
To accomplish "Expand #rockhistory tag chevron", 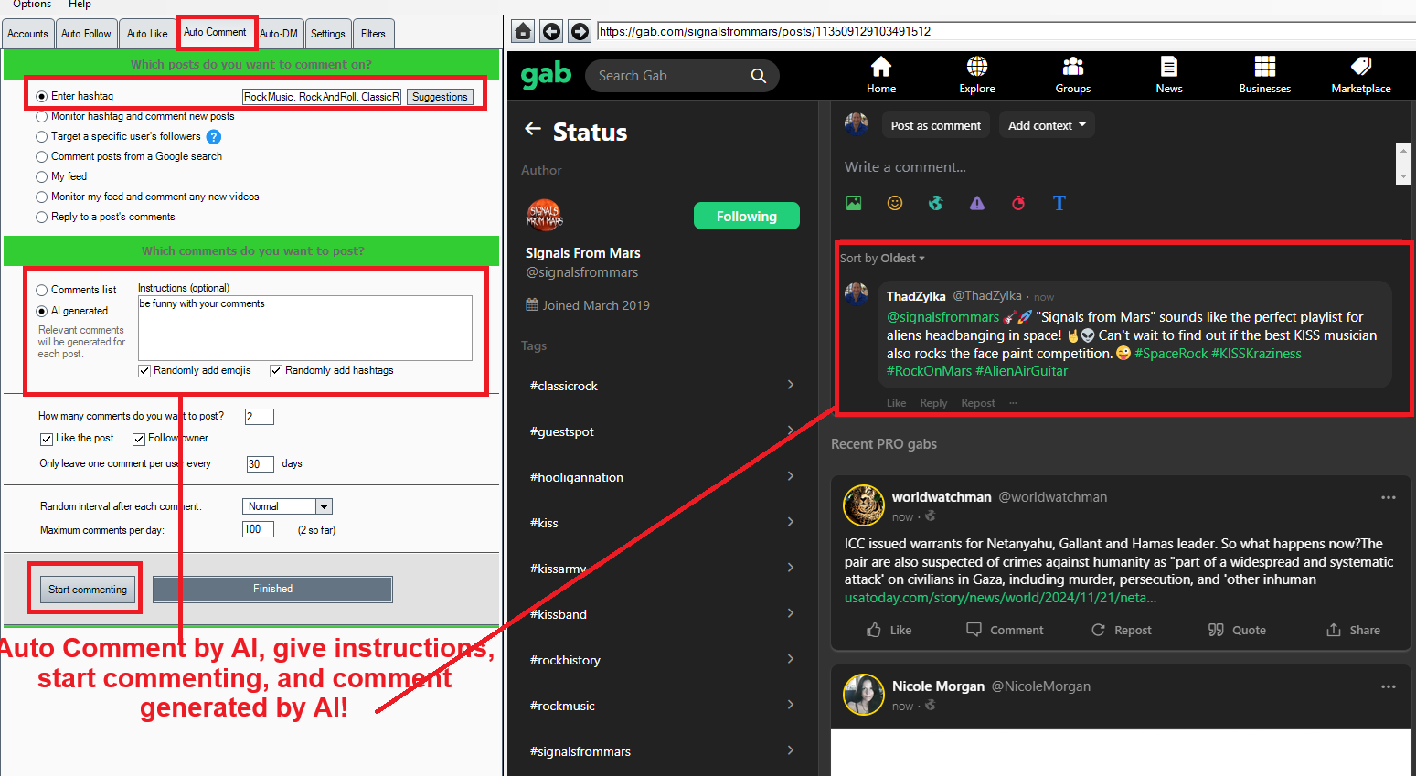I will (791, 659).
